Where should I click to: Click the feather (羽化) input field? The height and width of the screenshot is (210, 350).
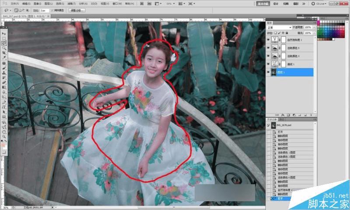point(45,10)
